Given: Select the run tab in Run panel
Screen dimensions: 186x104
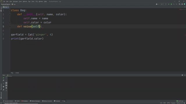Looking at the screenshot, I should [8, 75].
